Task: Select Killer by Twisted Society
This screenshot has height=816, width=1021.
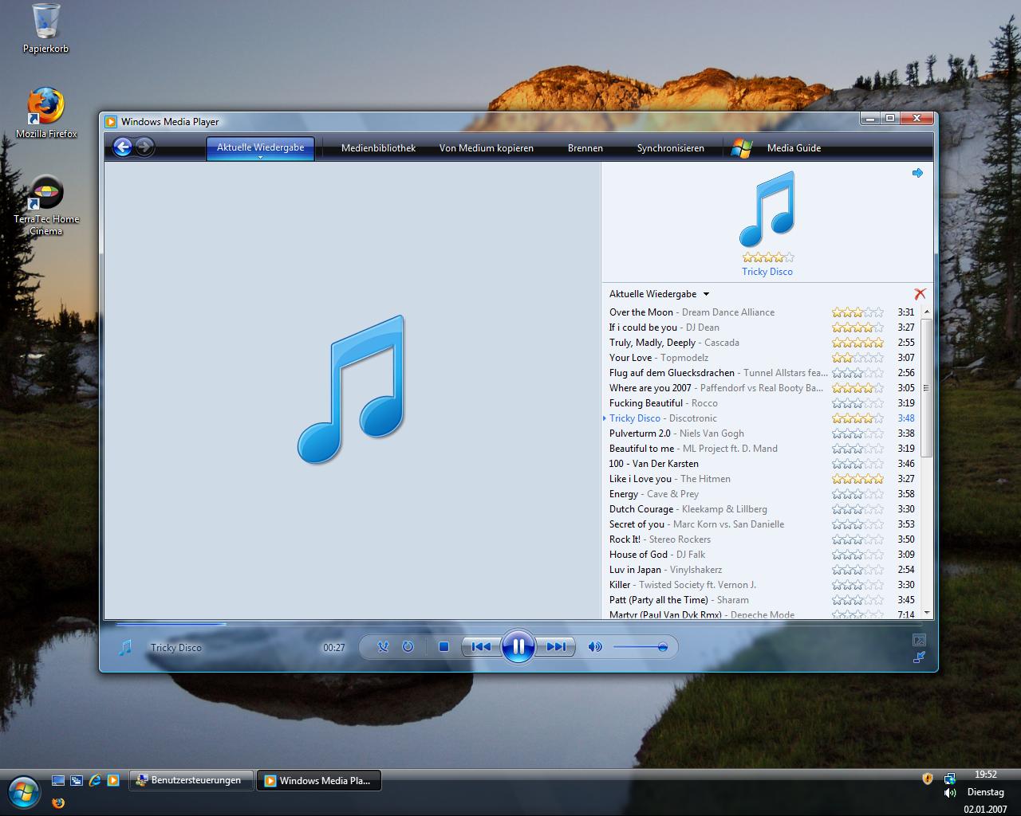Action: [x=762, y=585]
